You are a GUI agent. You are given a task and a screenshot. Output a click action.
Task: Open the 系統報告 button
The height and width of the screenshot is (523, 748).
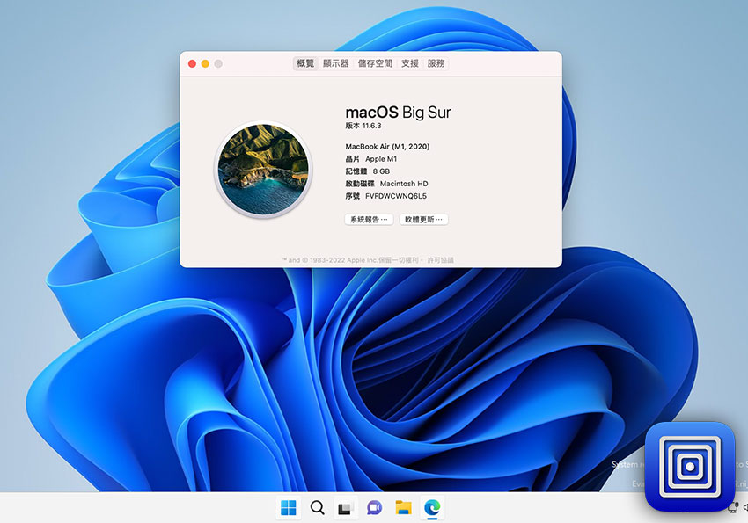[369, 220]
